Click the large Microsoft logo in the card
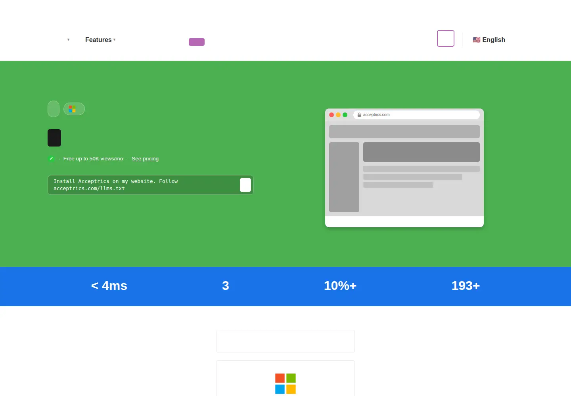 point(285,384)
